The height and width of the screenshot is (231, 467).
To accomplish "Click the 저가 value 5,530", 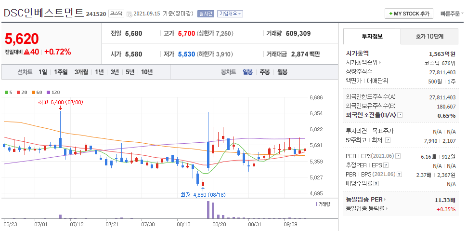I will click(186, 54).
